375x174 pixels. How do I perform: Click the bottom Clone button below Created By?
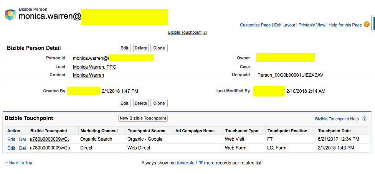[x=159, y=103]
